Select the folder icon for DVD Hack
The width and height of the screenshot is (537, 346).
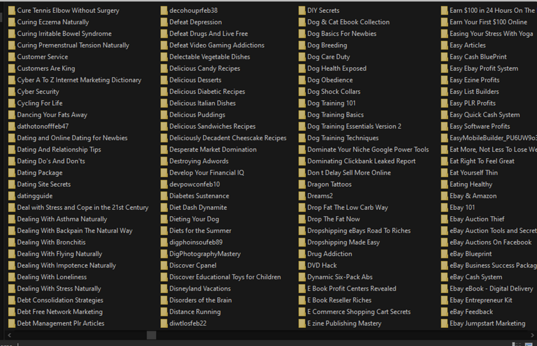(302, 265)
